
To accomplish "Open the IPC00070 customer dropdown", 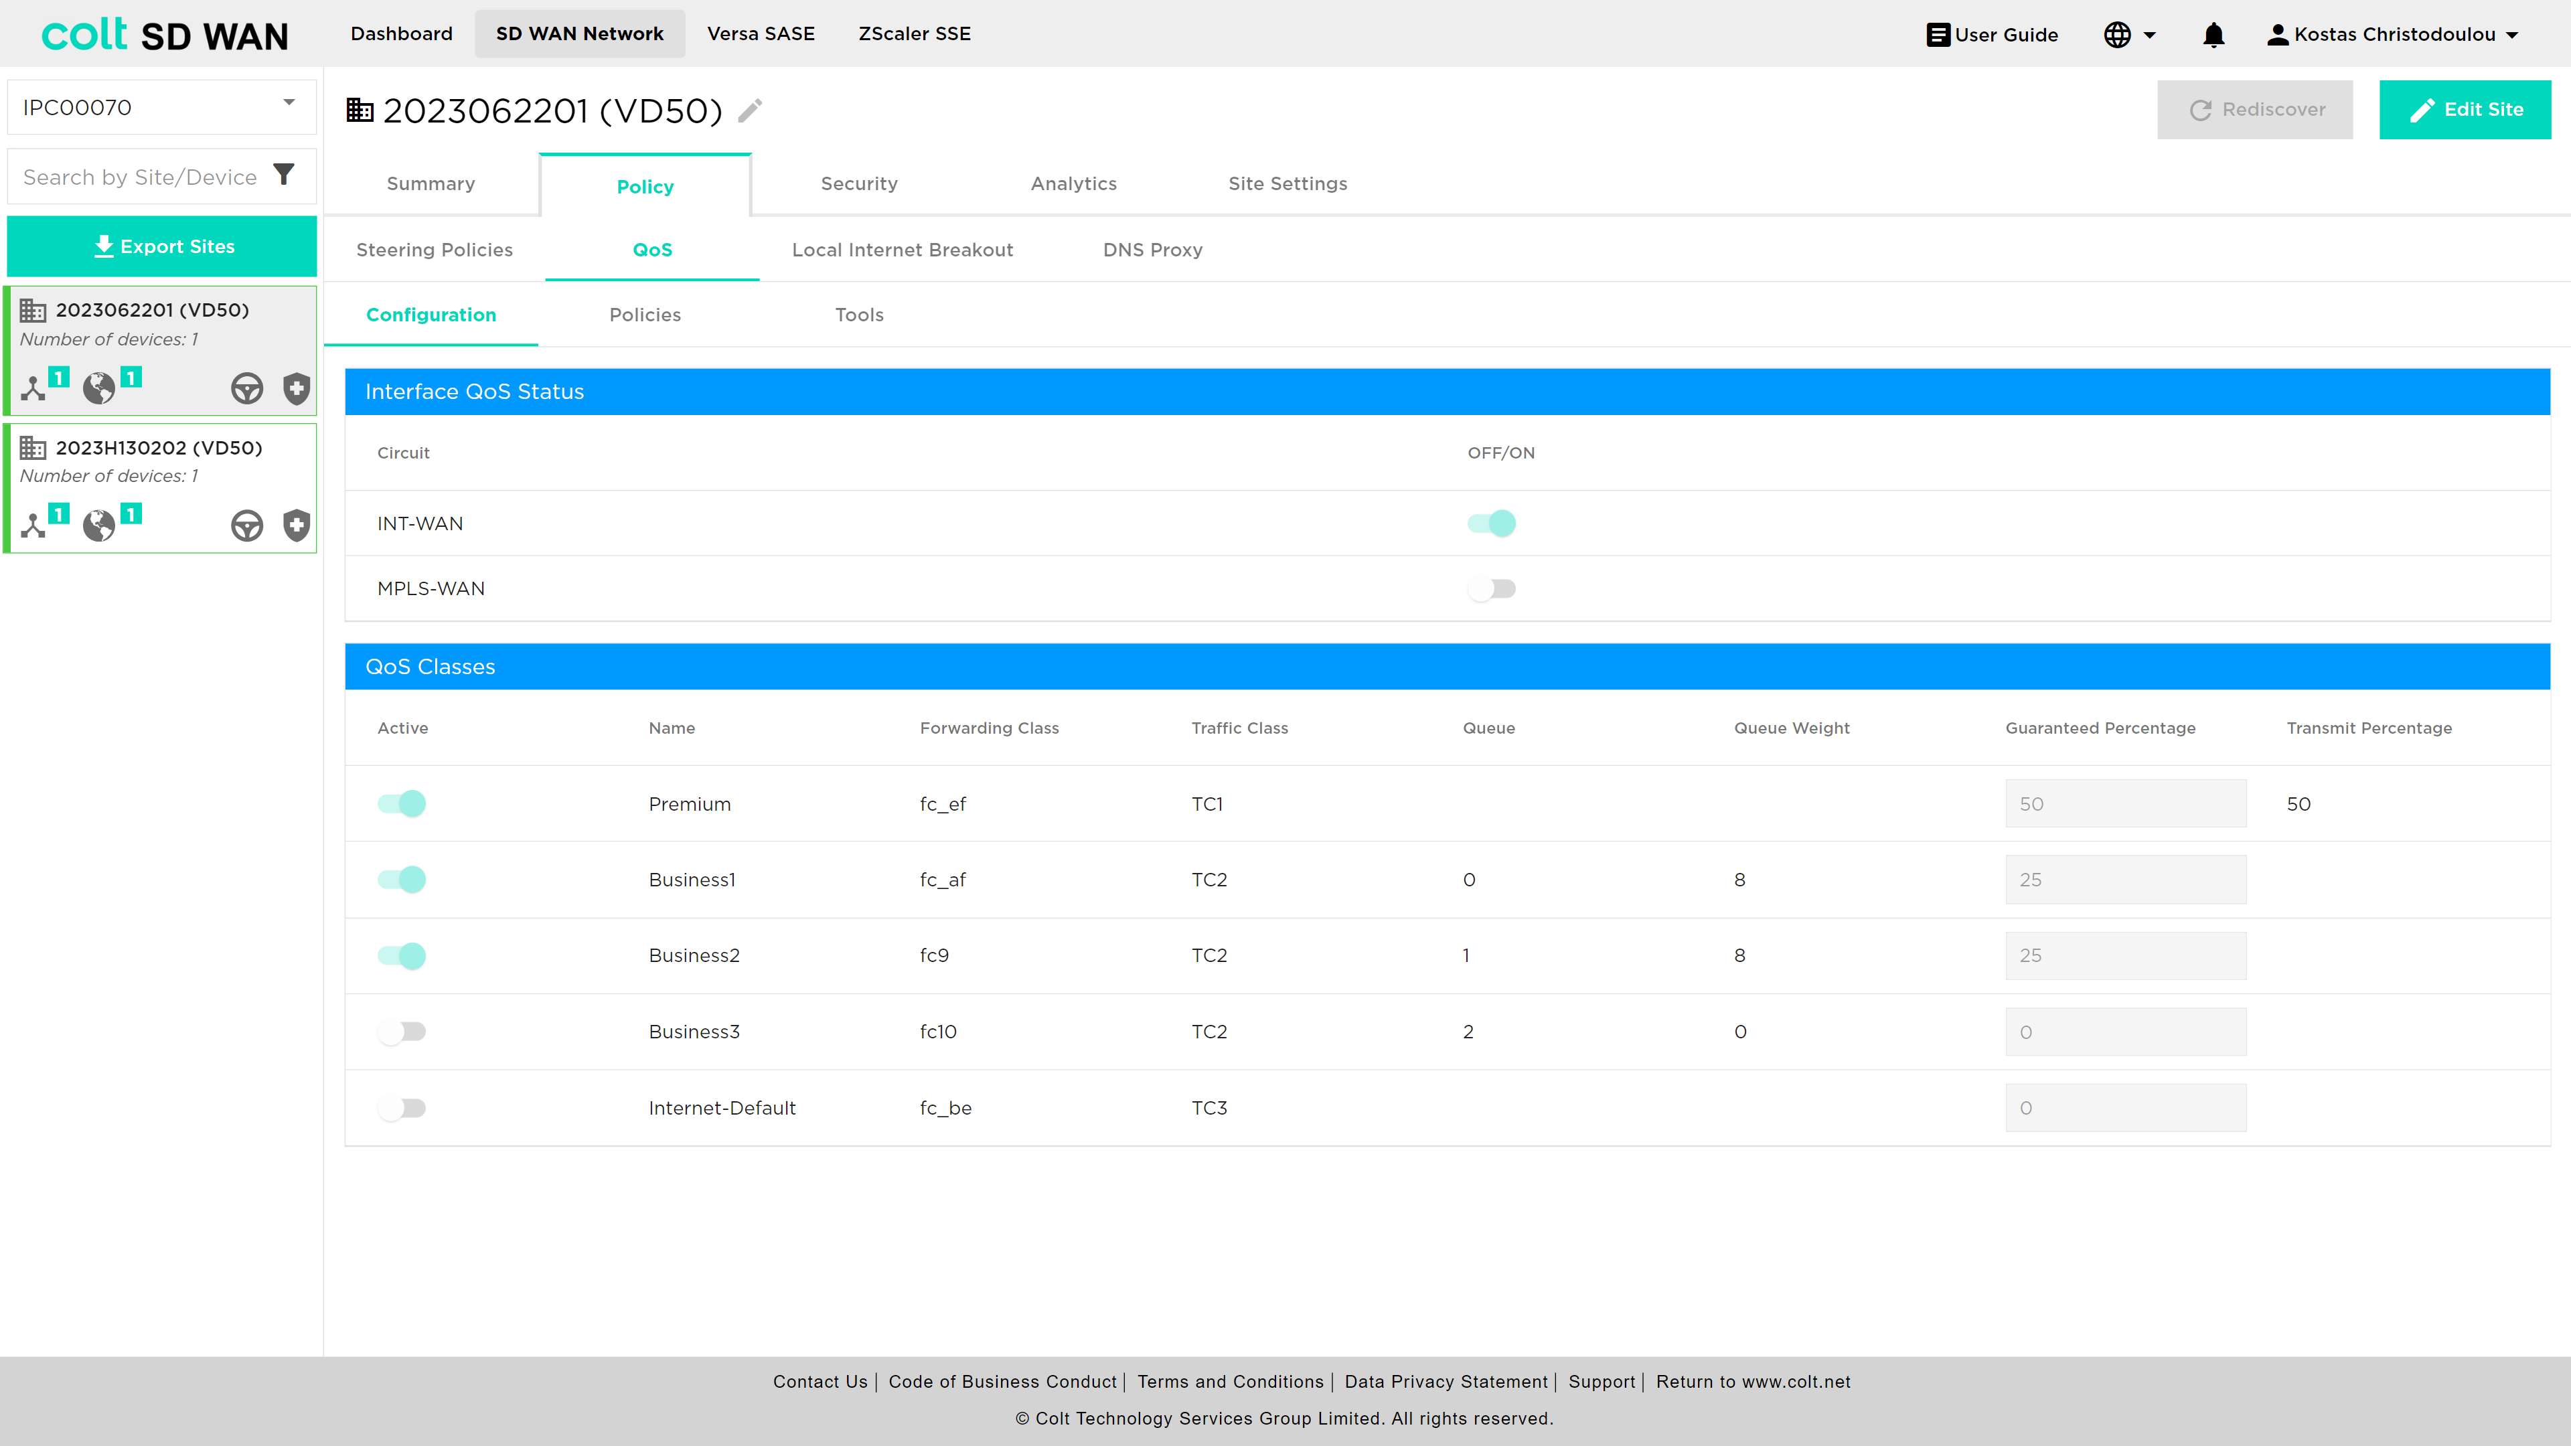I will 161,107.
